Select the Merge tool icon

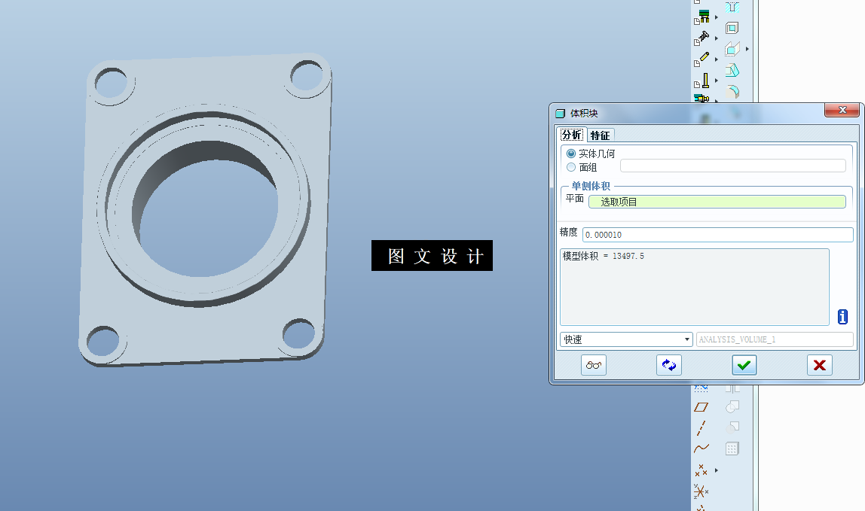[x=732, y=407]
